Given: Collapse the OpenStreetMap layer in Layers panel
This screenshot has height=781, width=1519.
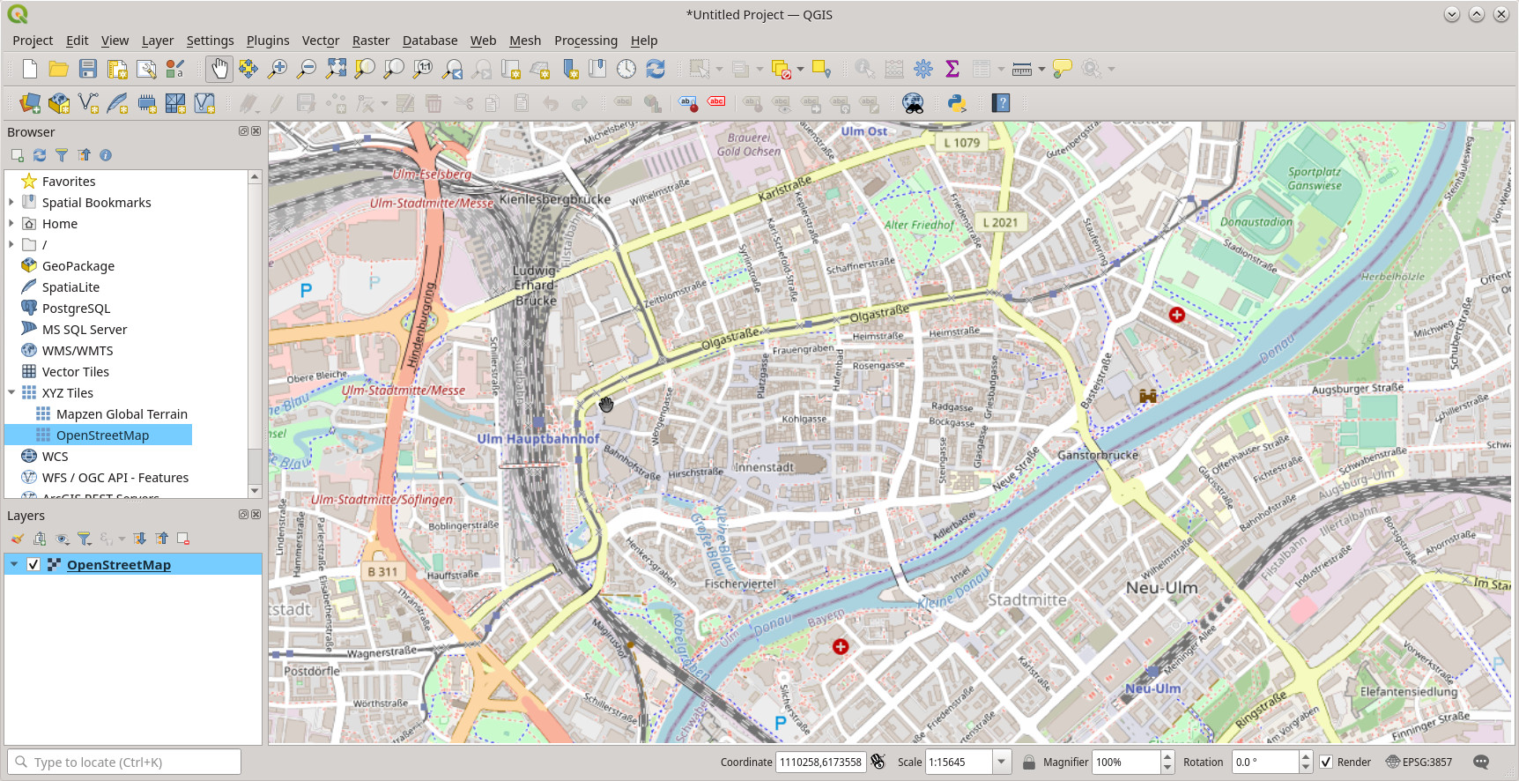Looking at the screenshot, I should click(14, 564).
